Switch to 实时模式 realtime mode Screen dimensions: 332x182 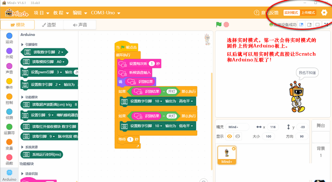point(291,13)
